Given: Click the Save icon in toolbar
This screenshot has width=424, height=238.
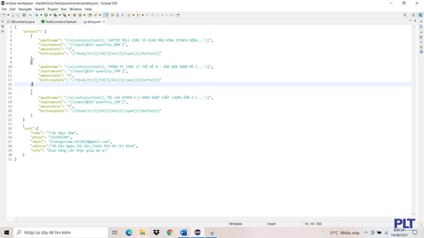Looking at the screenshot, I should pyautogui.click(x=13, y=15).
